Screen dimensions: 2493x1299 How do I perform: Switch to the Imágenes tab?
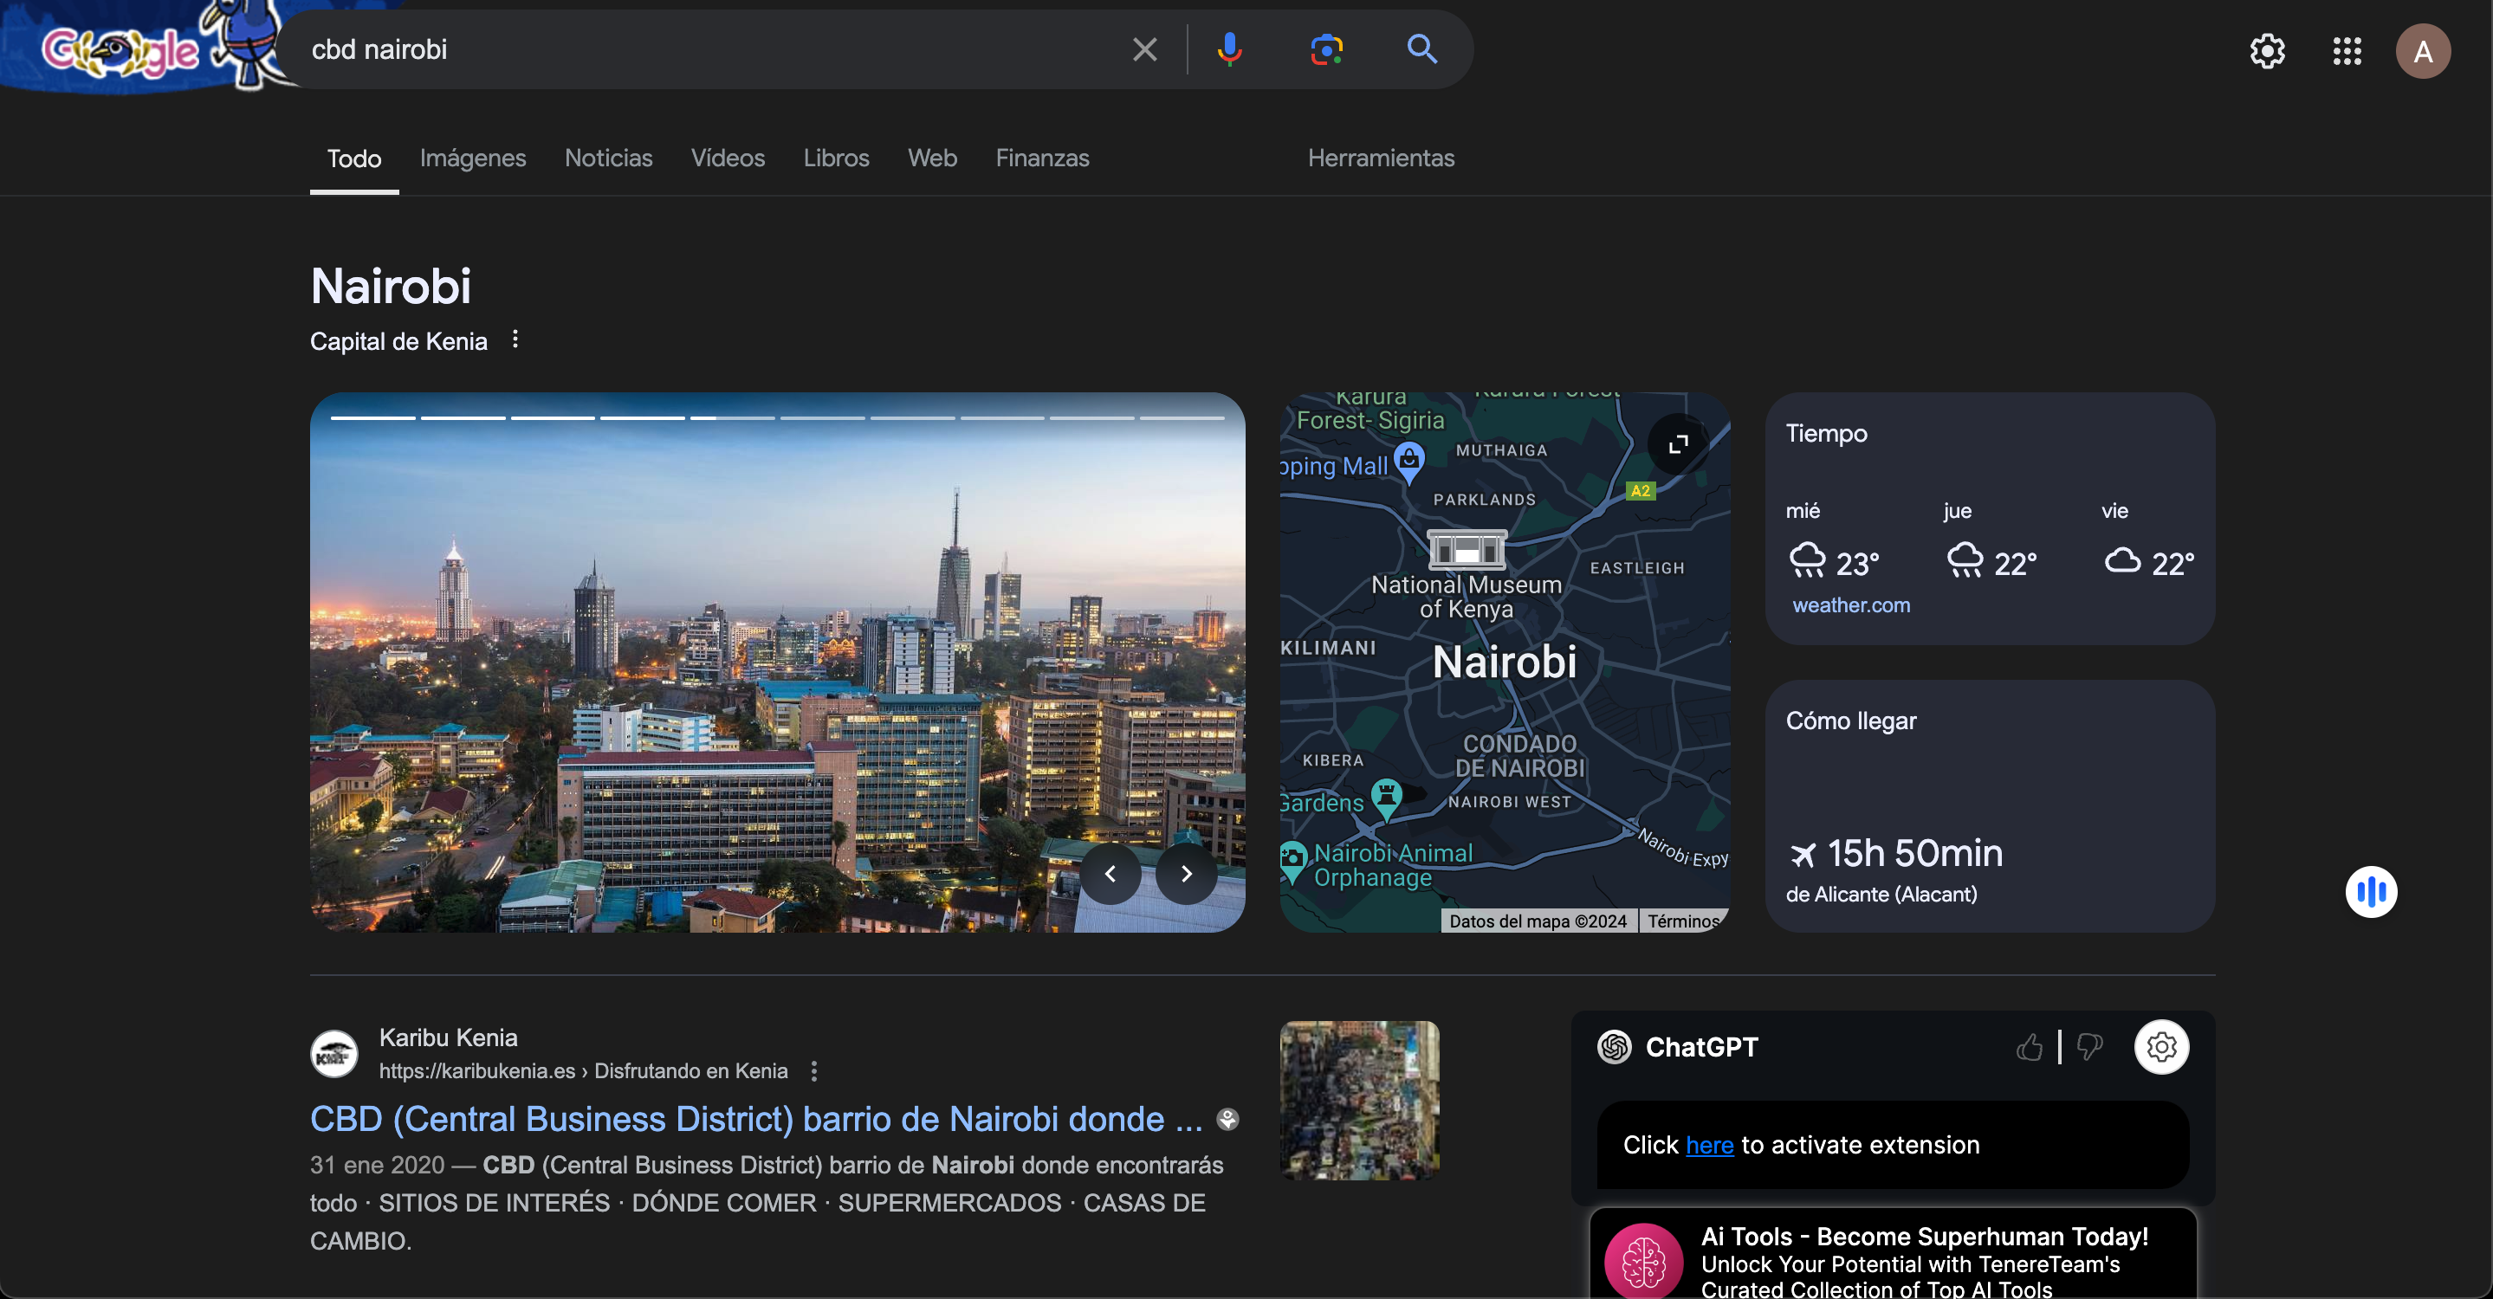[472, 158]
